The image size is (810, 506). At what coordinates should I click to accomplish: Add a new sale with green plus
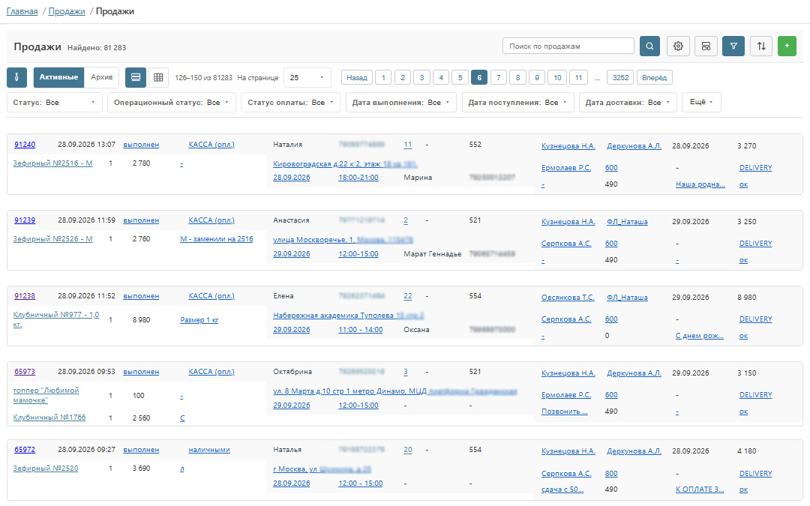click(x=787, y=46)
